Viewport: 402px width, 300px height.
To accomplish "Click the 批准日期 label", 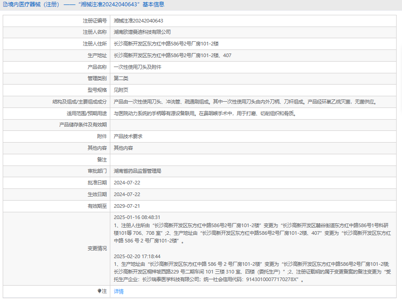I will [x=97, y=183].
